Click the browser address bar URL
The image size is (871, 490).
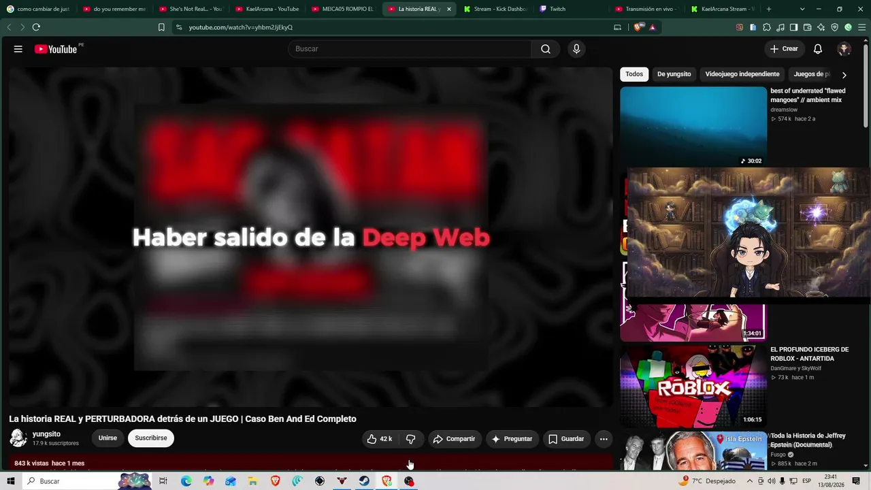(x=241, y=27)
